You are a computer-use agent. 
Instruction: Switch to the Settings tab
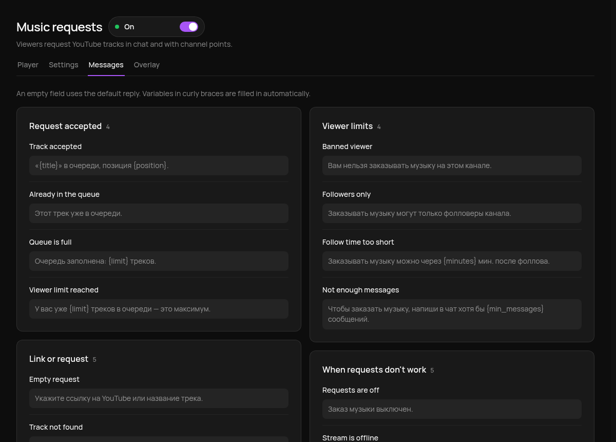click(64, 65)
